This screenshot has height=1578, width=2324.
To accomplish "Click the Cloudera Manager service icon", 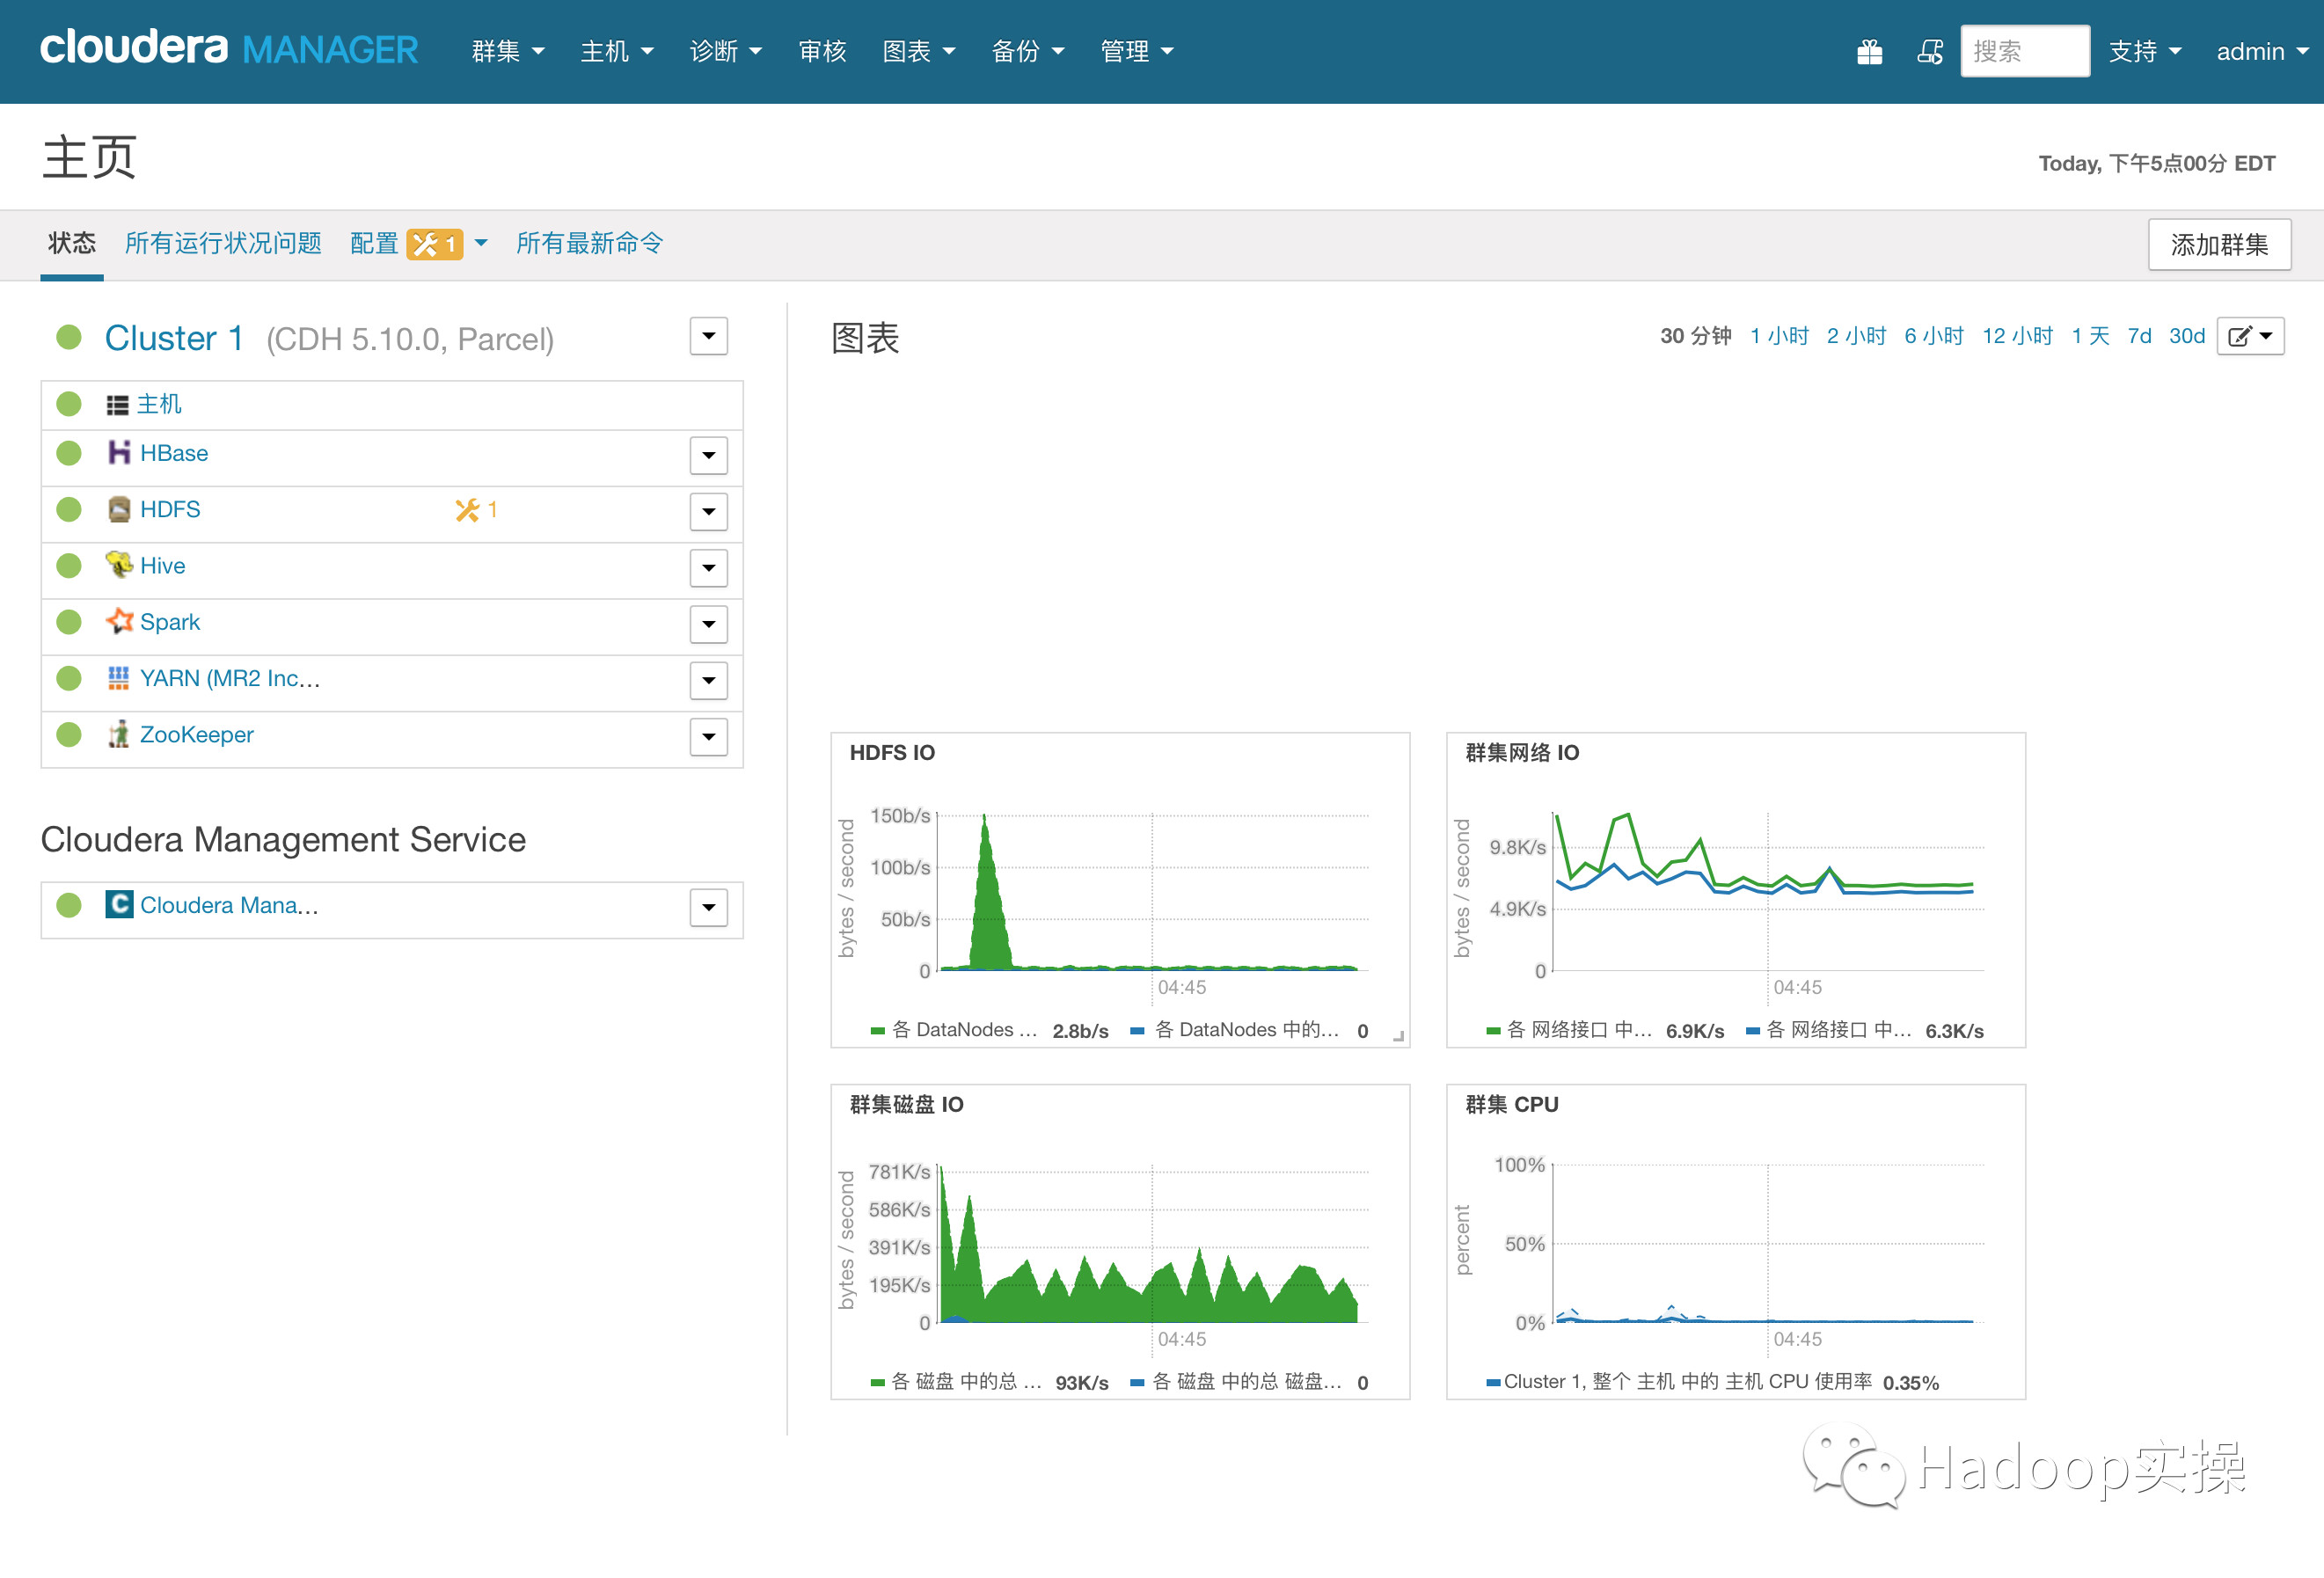I will tap(114, 905).
